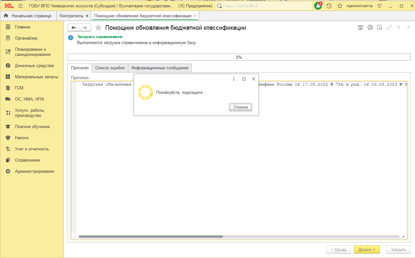Close the Контрагенты tab
Screen dimensions: 415x258
pyautogui.click(x=87, y=16)
